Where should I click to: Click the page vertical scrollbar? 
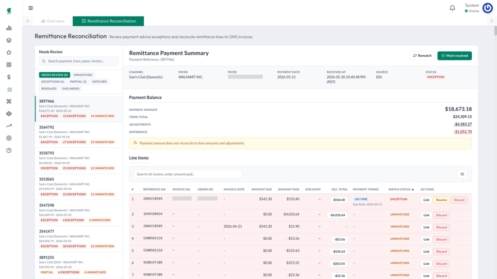click(x=495, y=31)
